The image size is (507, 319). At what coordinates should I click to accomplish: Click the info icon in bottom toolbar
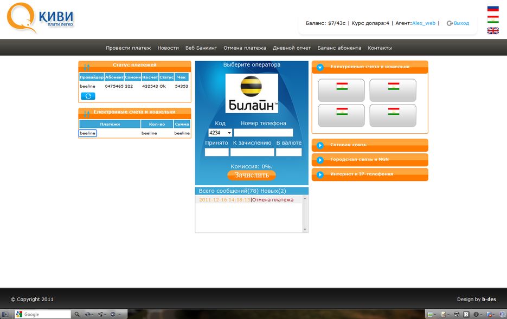click(x=476, y=314)
